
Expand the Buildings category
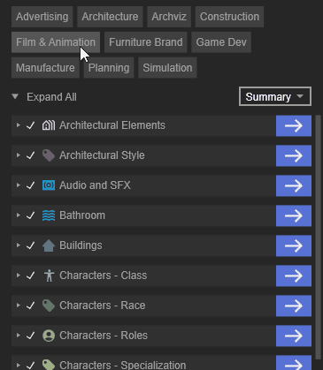point(19,245)
